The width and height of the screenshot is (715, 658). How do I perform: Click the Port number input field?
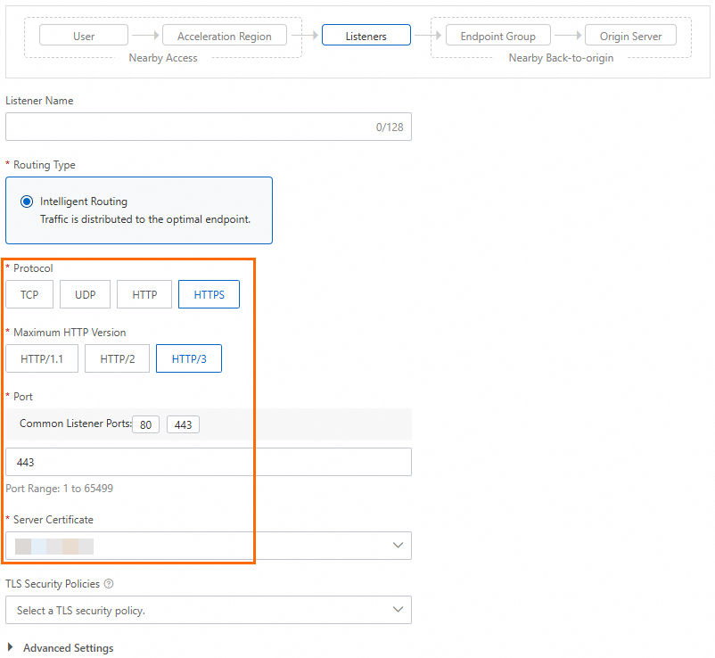(x=209, y=462)
